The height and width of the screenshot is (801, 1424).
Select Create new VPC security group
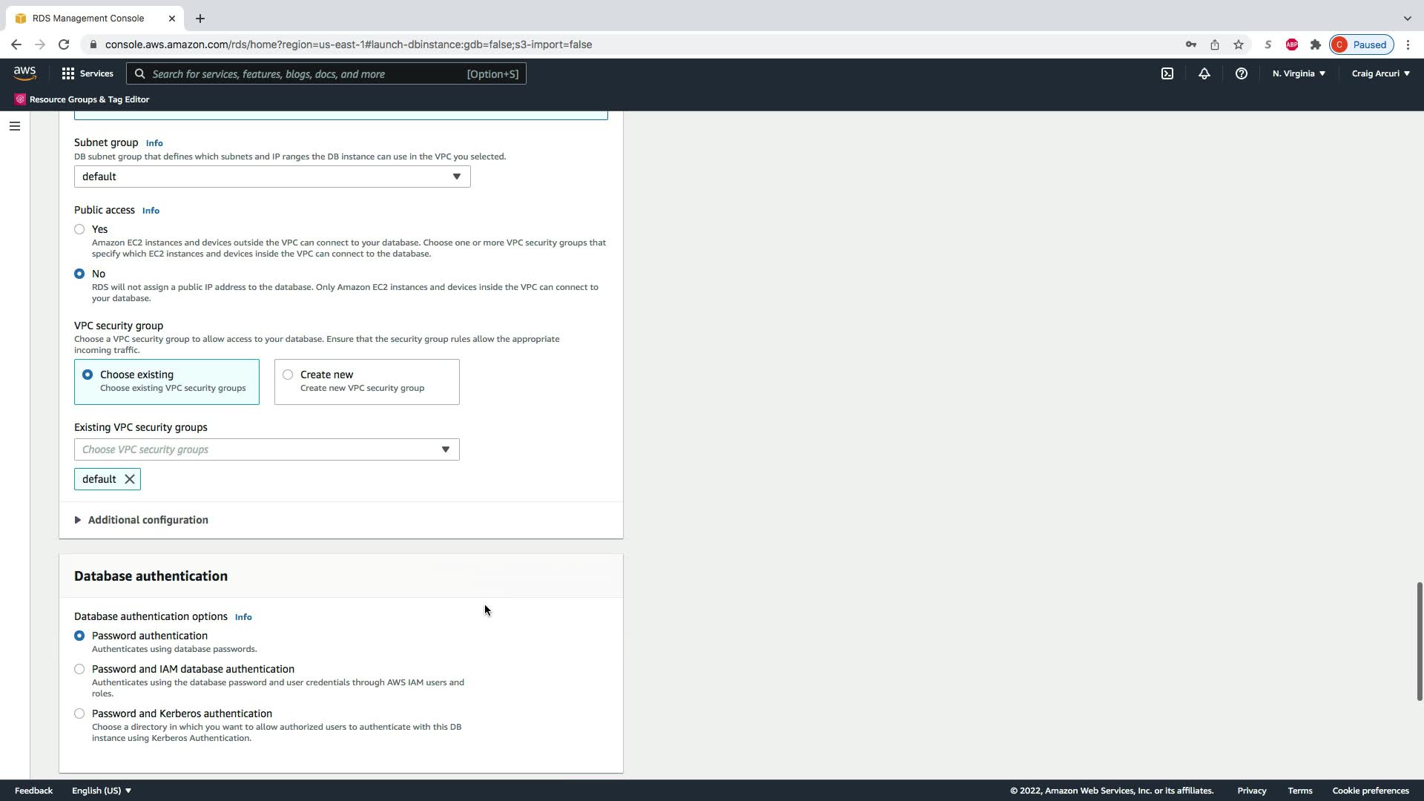288,375
